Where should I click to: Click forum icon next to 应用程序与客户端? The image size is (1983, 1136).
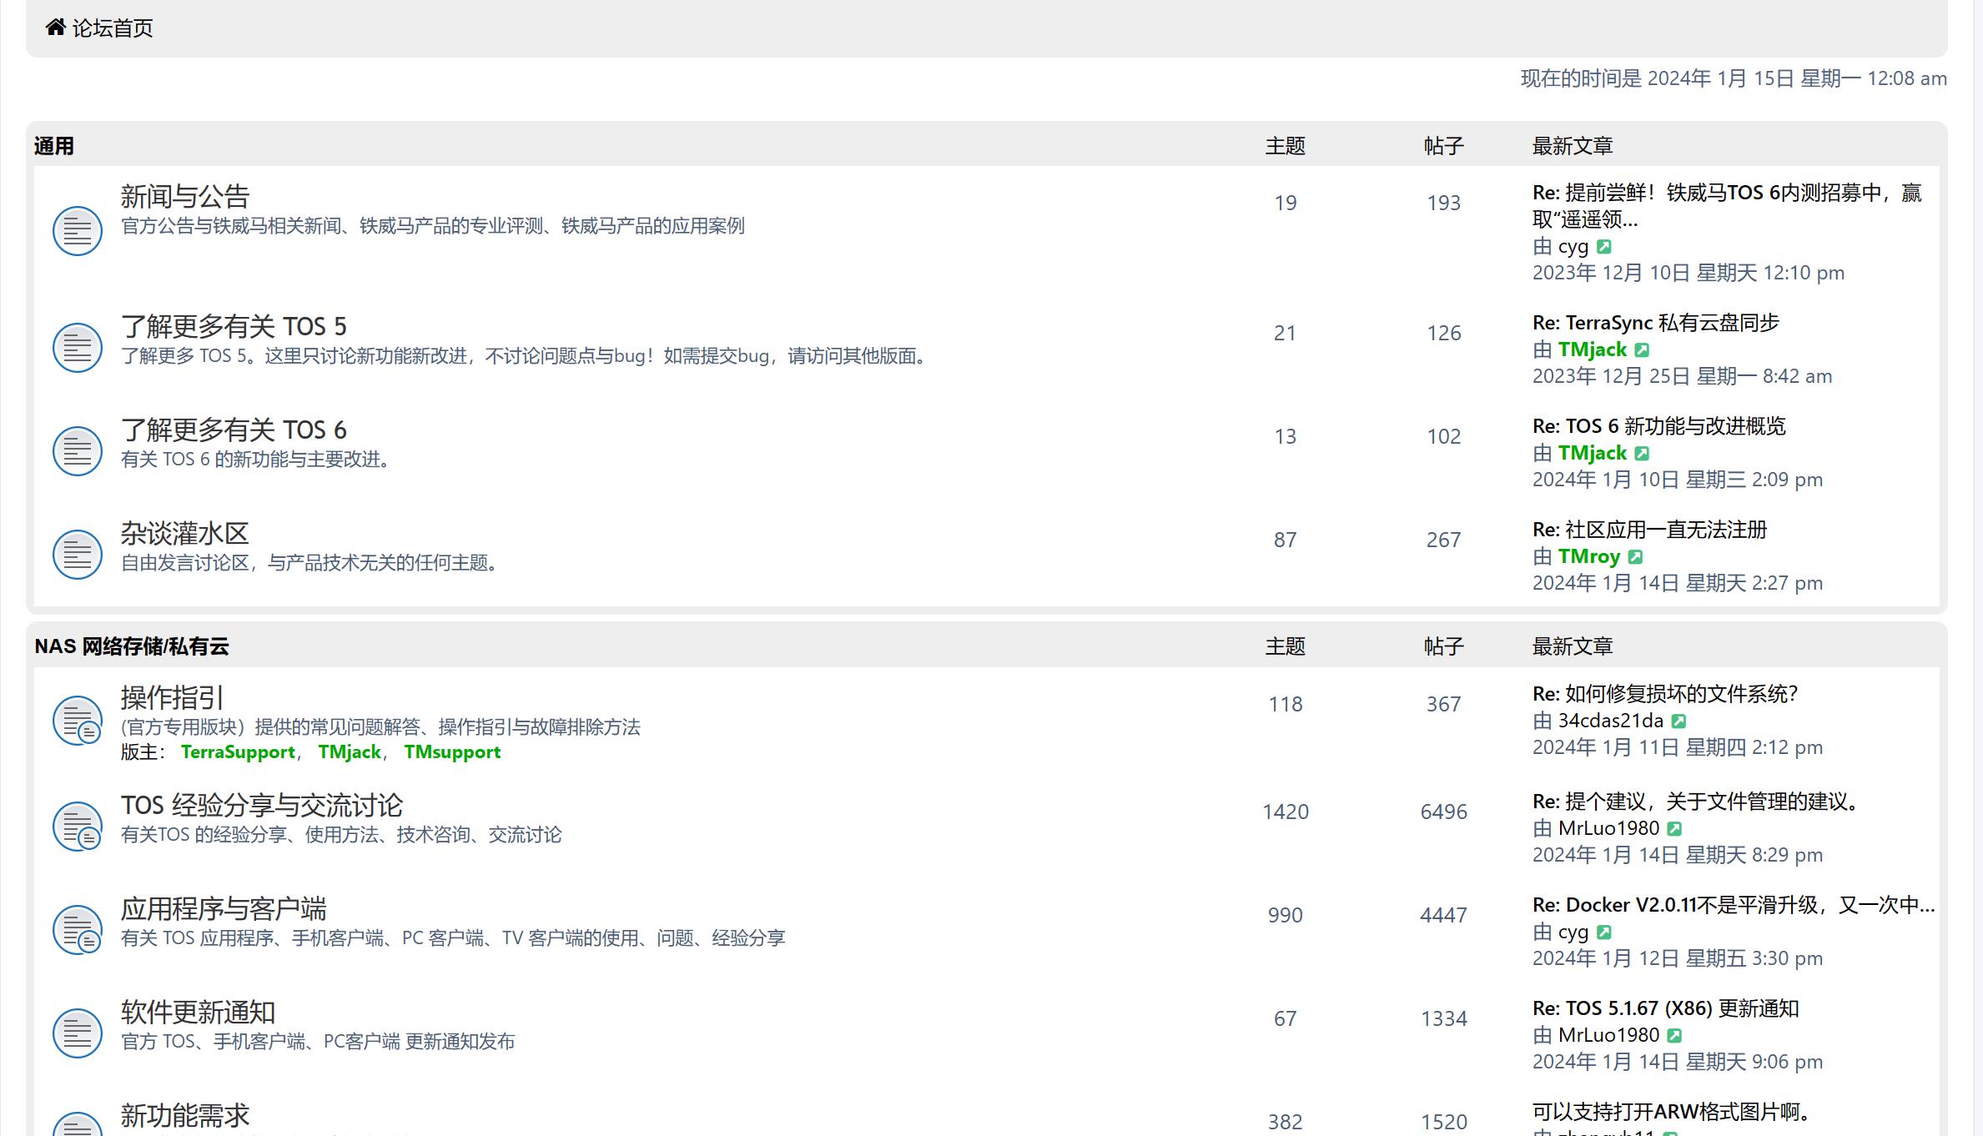click(78, 929)
